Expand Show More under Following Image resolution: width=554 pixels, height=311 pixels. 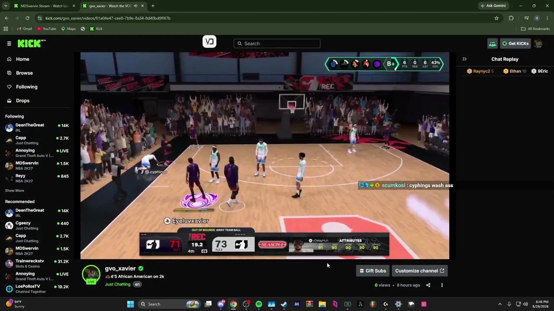tap(15, 190)
